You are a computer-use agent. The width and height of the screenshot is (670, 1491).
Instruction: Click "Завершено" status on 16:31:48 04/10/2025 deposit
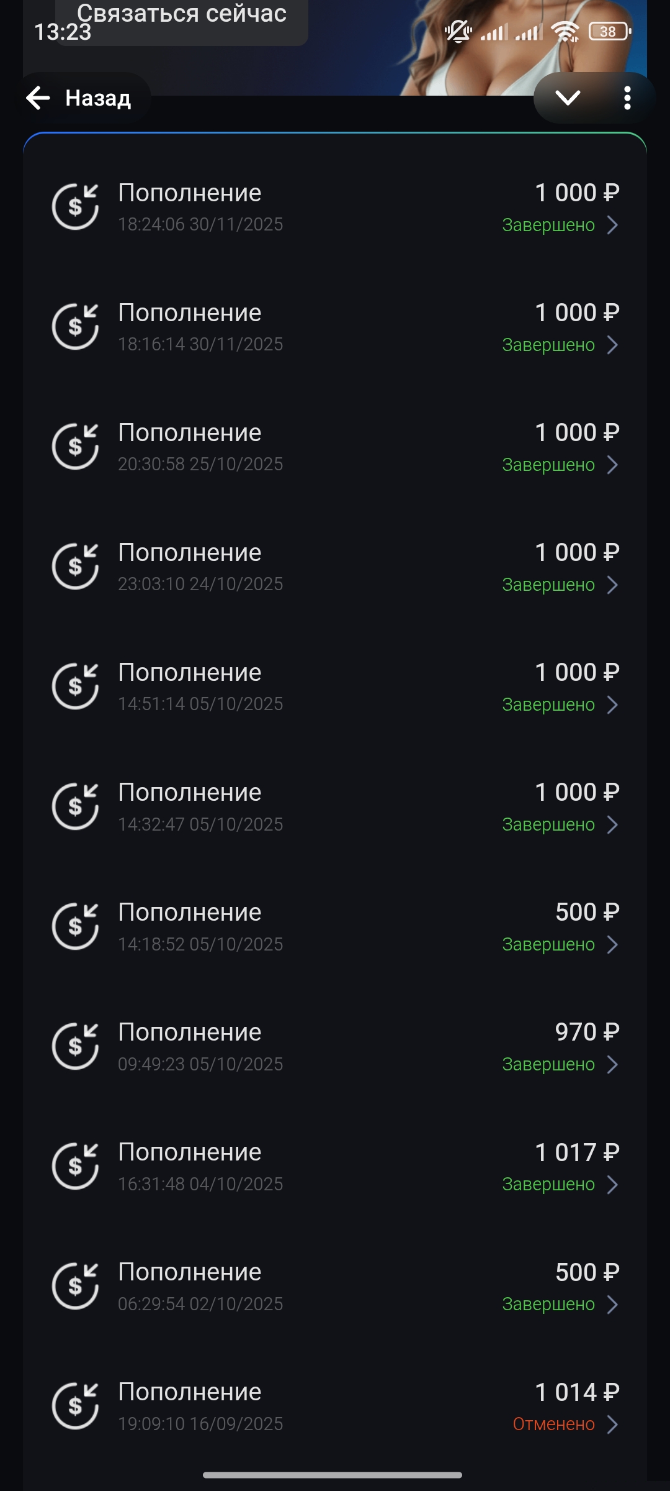pyautogui.click(x=548, y=1184)
